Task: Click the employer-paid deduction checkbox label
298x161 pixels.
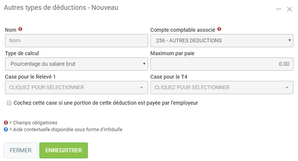Action: click(x=106, y=103)
